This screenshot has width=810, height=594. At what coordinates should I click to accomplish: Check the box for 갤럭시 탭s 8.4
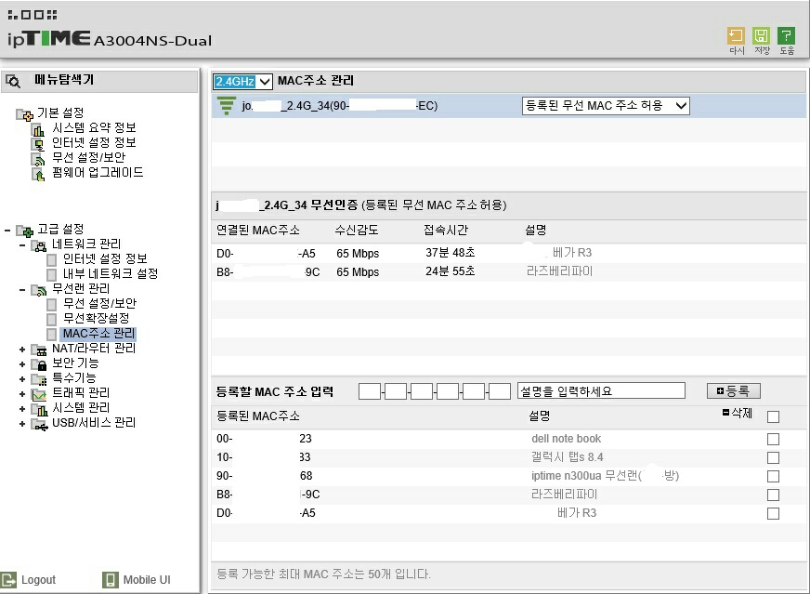point(774,457)
